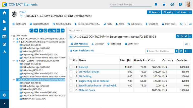
Task: Click the CONTACT Elements logo
Action: coord(5,4)
